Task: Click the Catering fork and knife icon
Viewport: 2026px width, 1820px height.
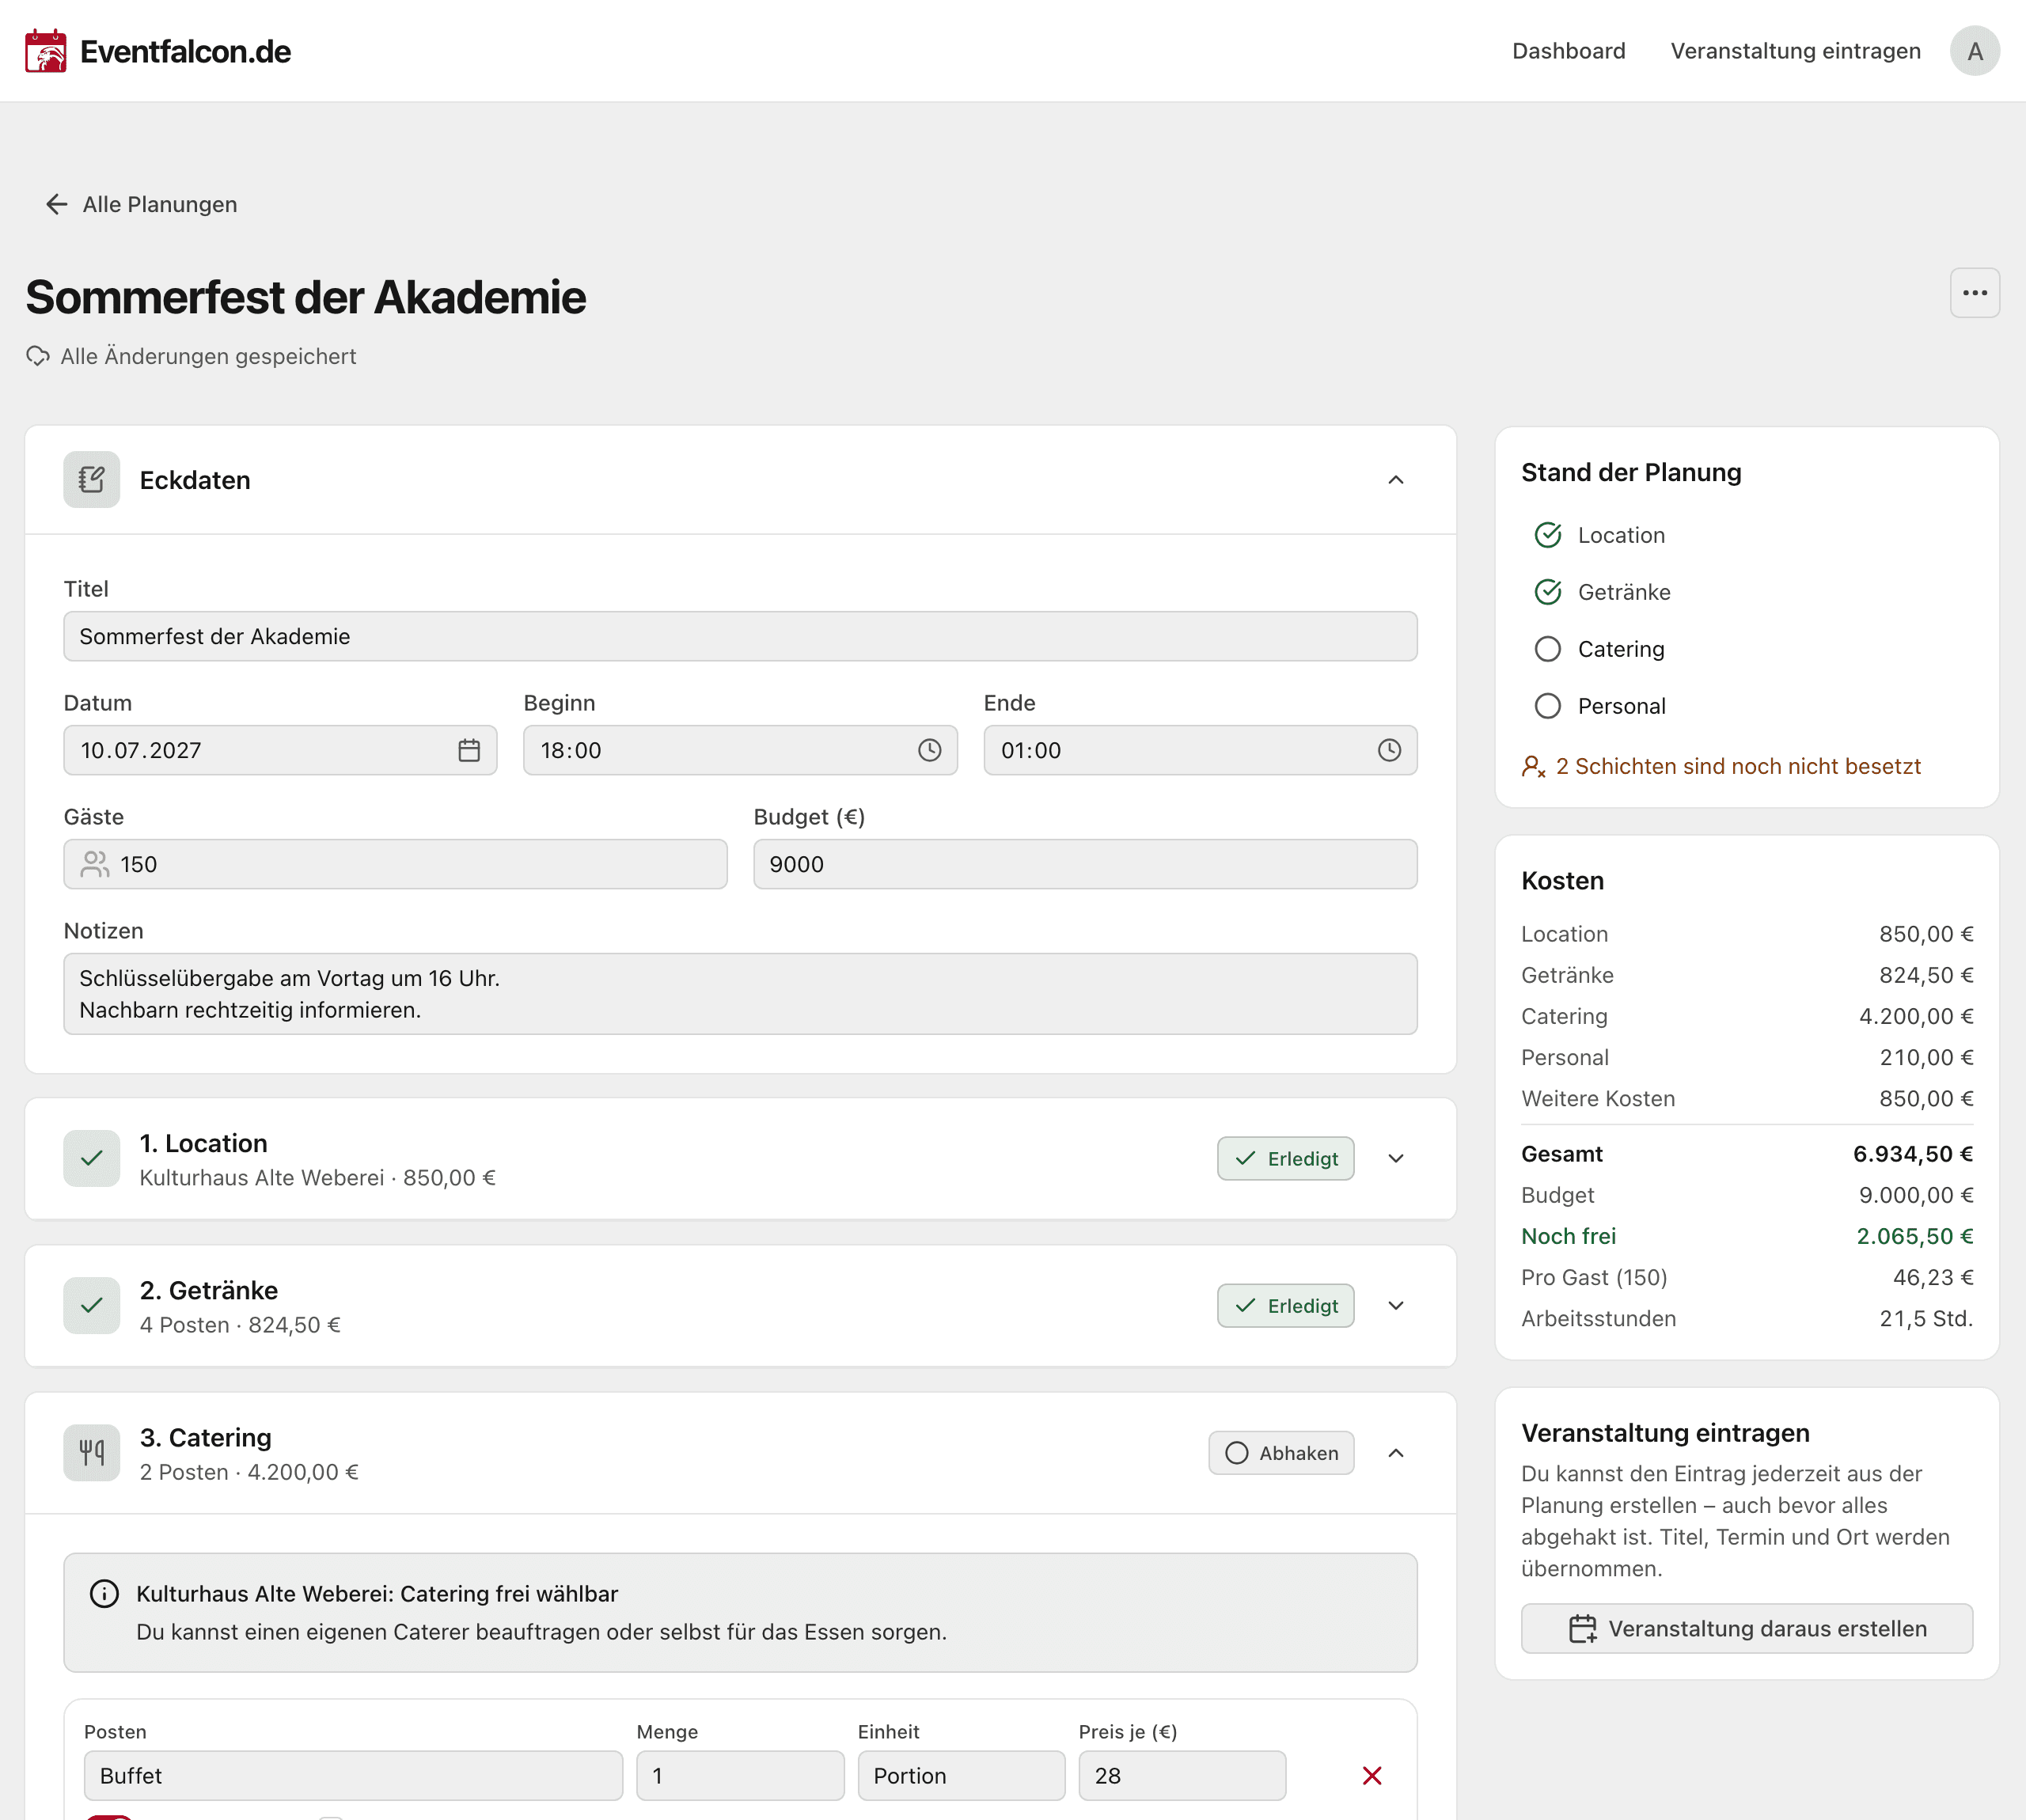Action: (92, 1452)
